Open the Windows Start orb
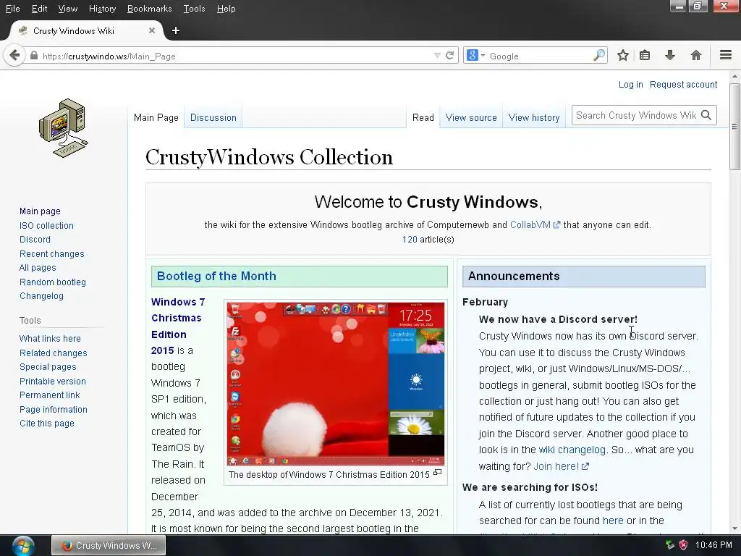Image resolution: width=741 pixels, height=556 pixels. click(22, 546)
